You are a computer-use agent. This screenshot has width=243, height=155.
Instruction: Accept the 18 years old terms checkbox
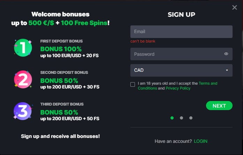pyautogui.click(x=133, y=84)
